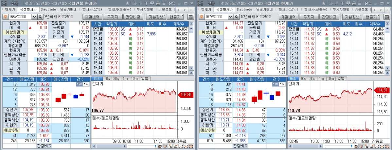Select the 1m chart tab in right window
Screen dimensions: 392x150
321,79
